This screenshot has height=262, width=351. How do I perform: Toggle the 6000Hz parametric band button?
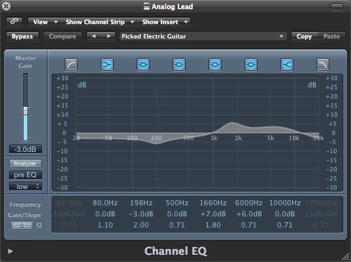(251, 65)
